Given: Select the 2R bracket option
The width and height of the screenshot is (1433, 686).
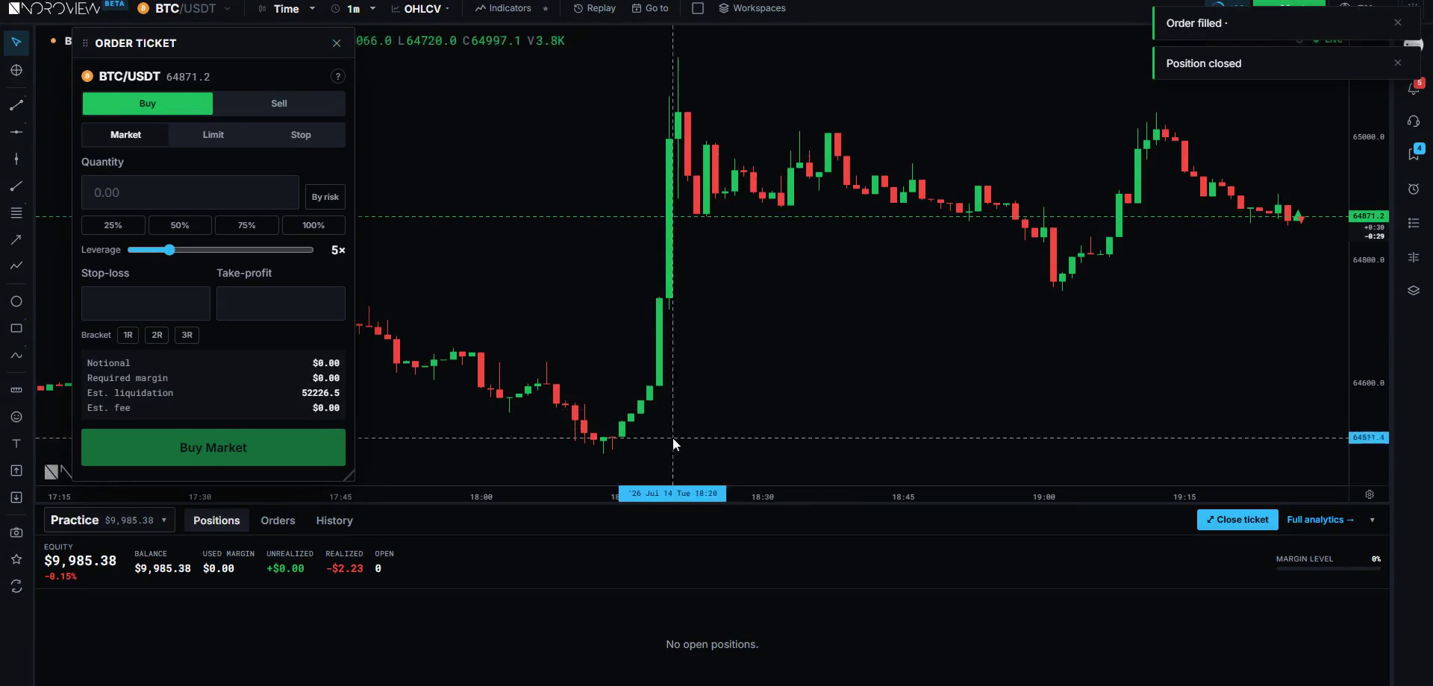Looking at the screenshot, I should 157,335.
